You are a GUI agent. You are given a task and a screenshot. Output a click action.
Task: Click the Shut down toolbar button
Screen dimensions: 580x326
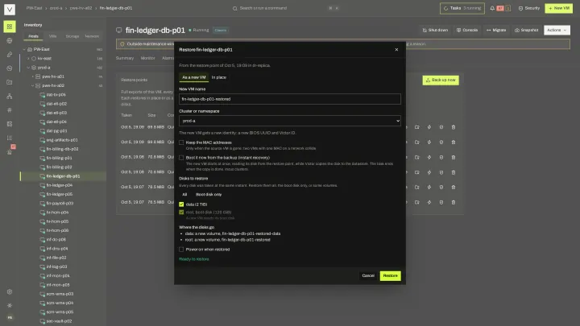pyautogui.click(x=435, y=30)
